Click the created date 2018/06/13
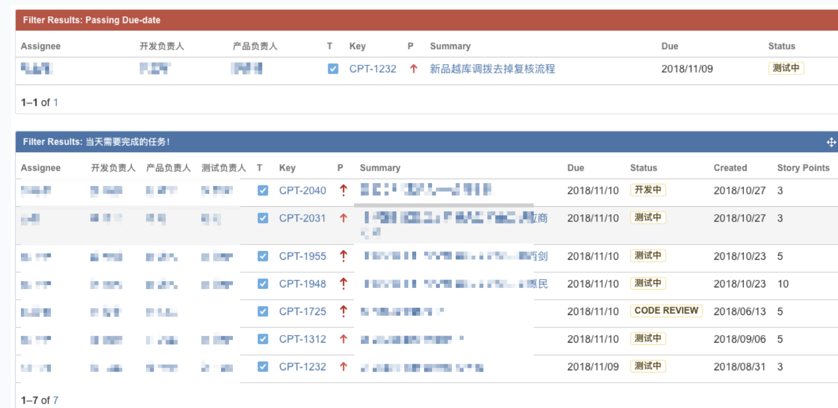This screenshot has width=838, height=408. pos(740,311)
